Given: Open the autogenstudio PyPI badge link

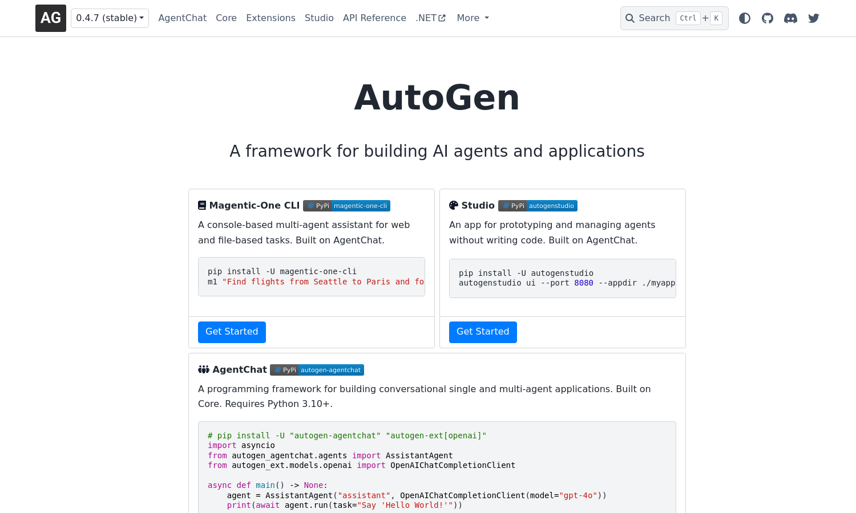Looking at the screenshot, I should (x=537, y=206).
